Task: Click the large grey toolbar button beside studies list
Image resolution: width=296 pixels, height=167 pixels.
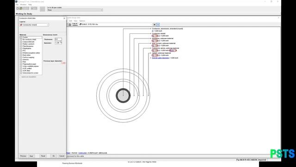Action: pos(43,9)
